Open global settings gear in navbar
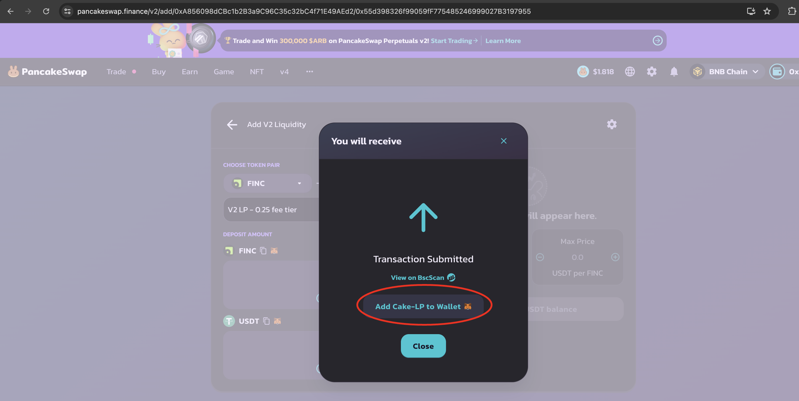The image size is (799, 401). (x=651, y=72)
